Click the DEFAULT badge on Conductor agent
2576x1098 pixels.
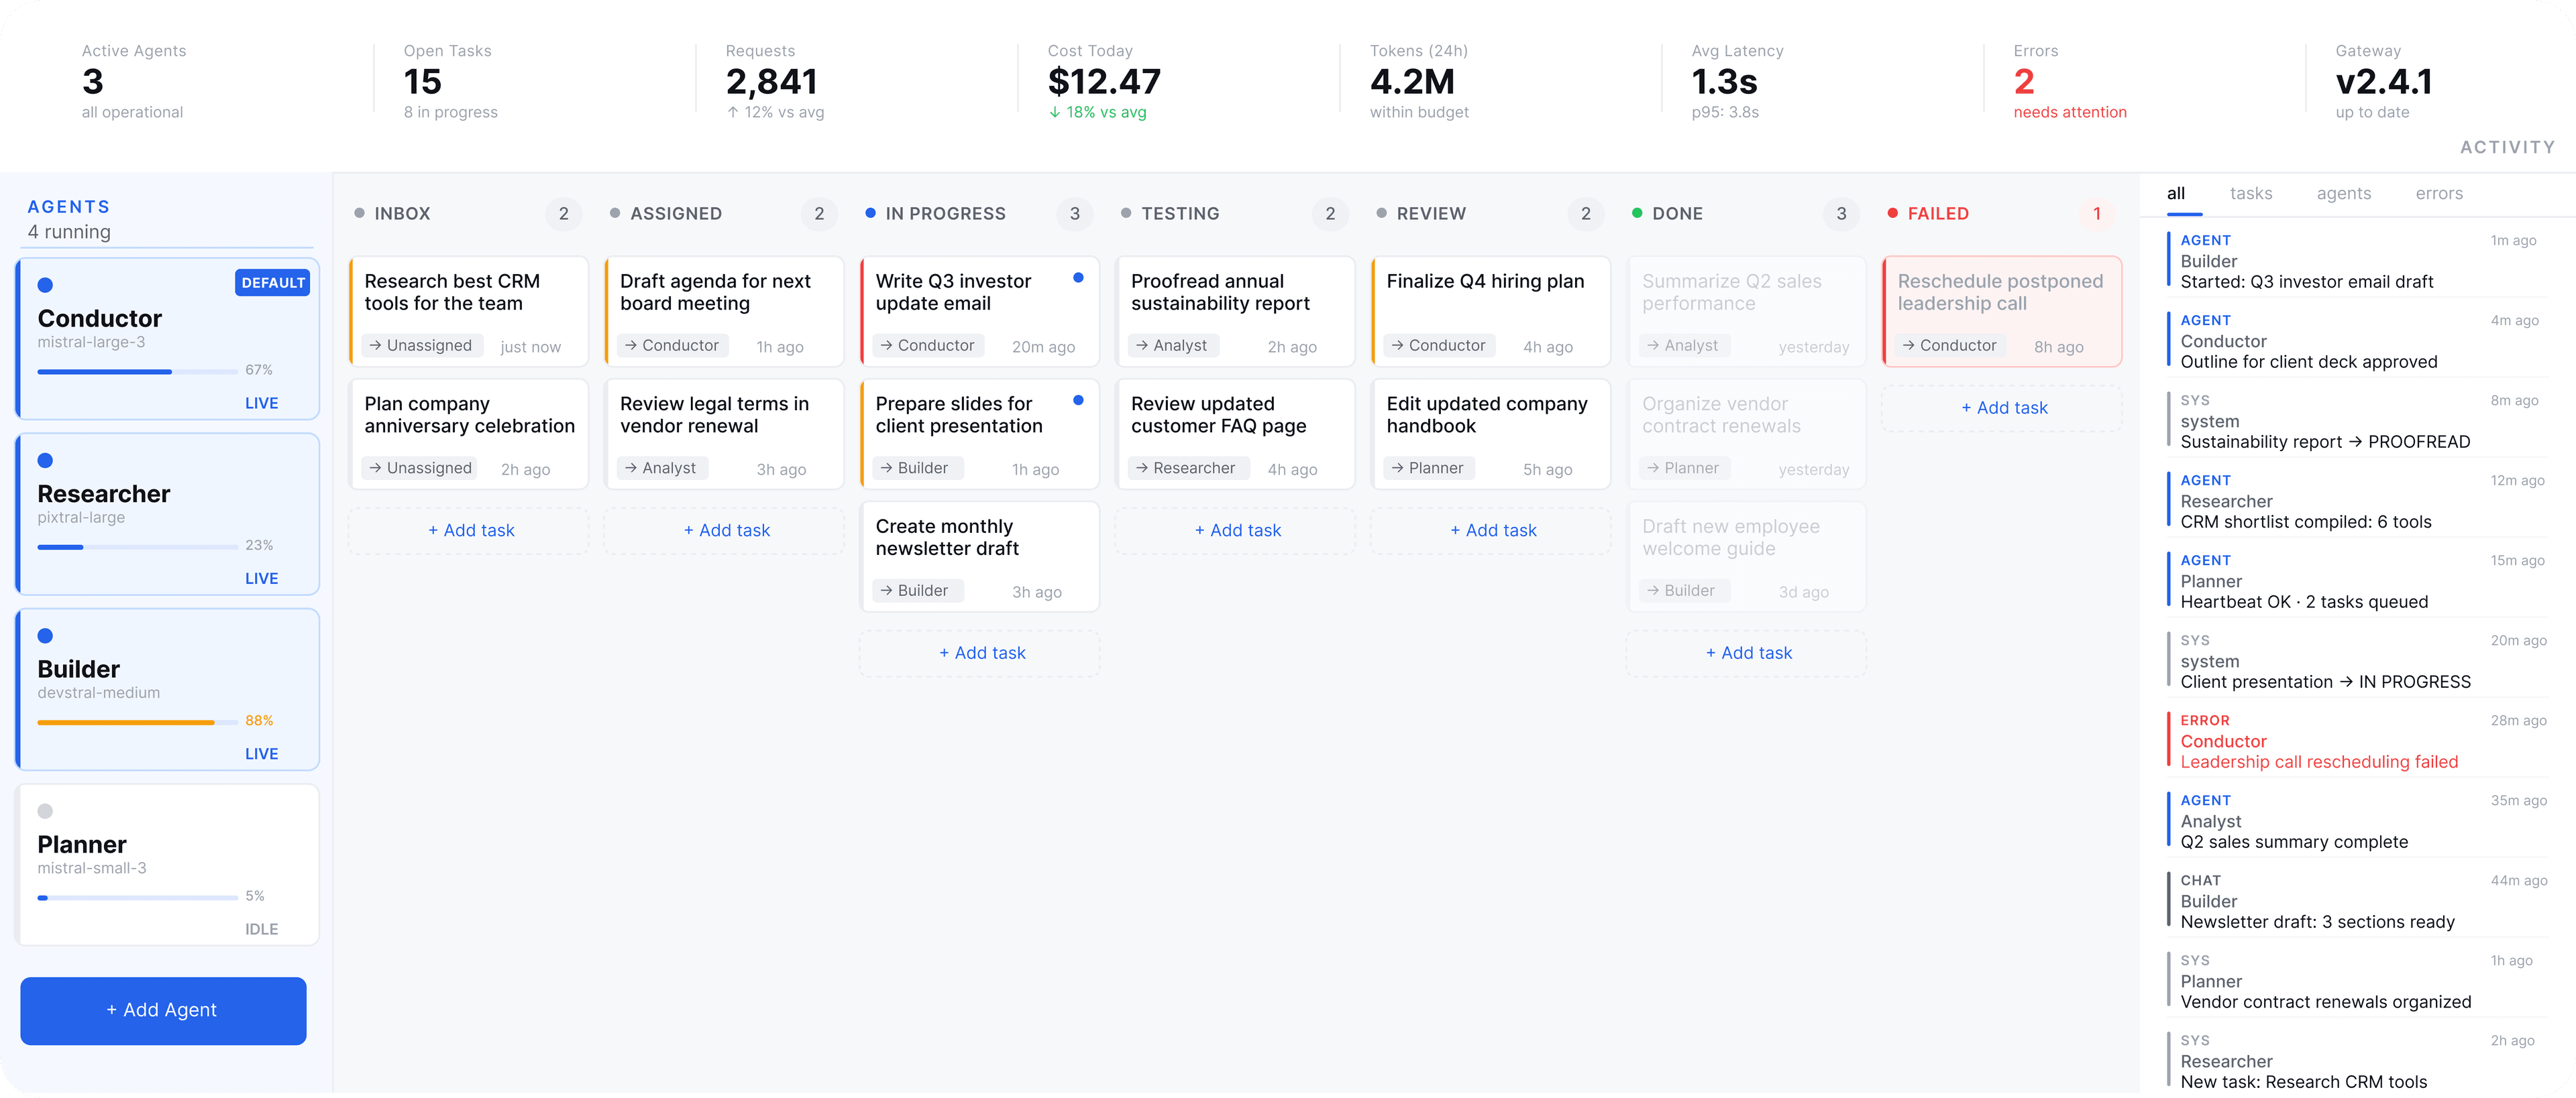[272, 283]
